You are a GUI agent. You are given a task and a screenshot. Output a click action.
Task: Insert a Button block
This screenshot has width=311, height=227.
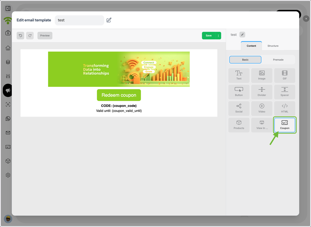pyautogui.click(x=239, y=92)
